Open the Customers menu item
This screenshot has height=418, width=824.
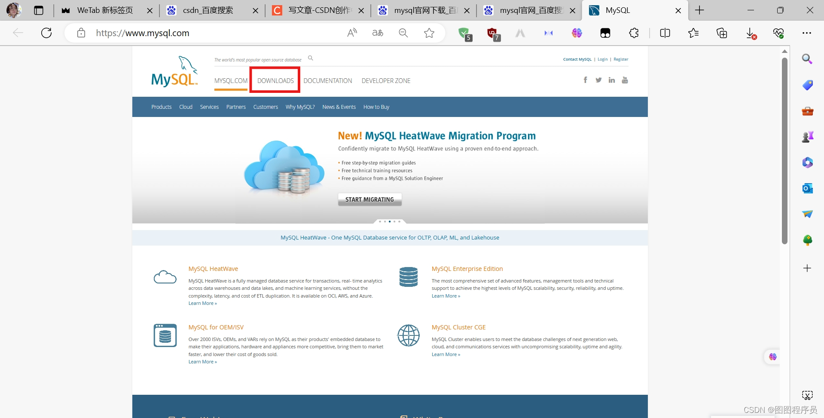[266, 107]
